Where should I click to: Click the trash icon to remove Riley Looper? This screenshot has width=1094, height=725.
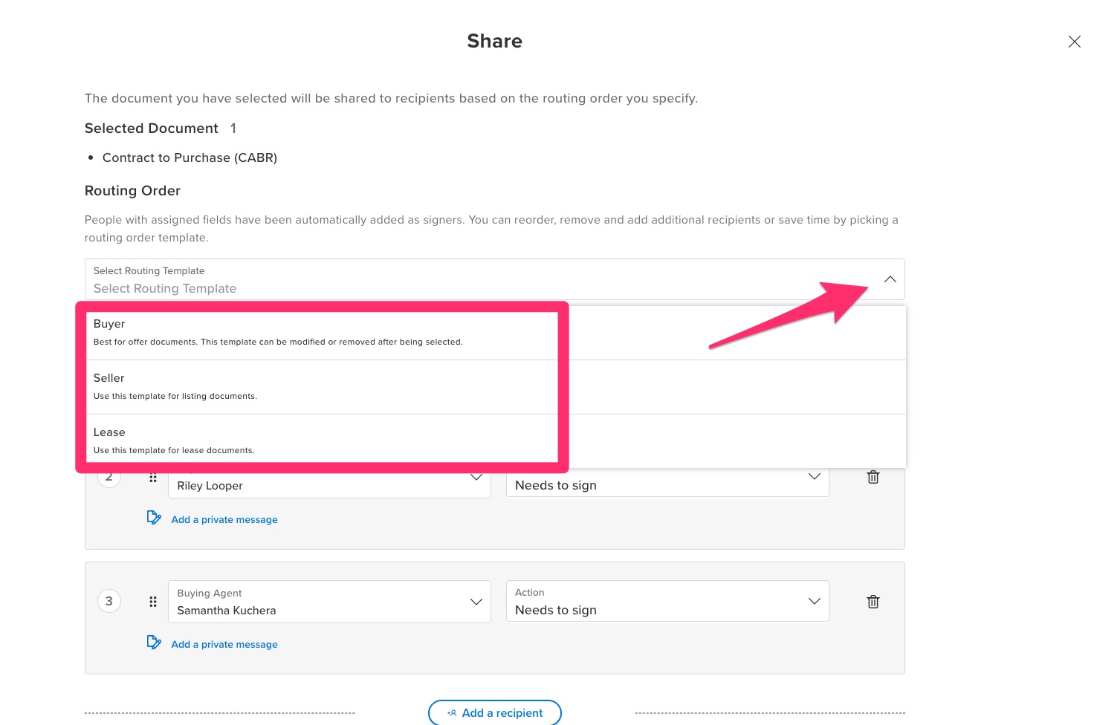pyautogui.click(x=873, y=476)
